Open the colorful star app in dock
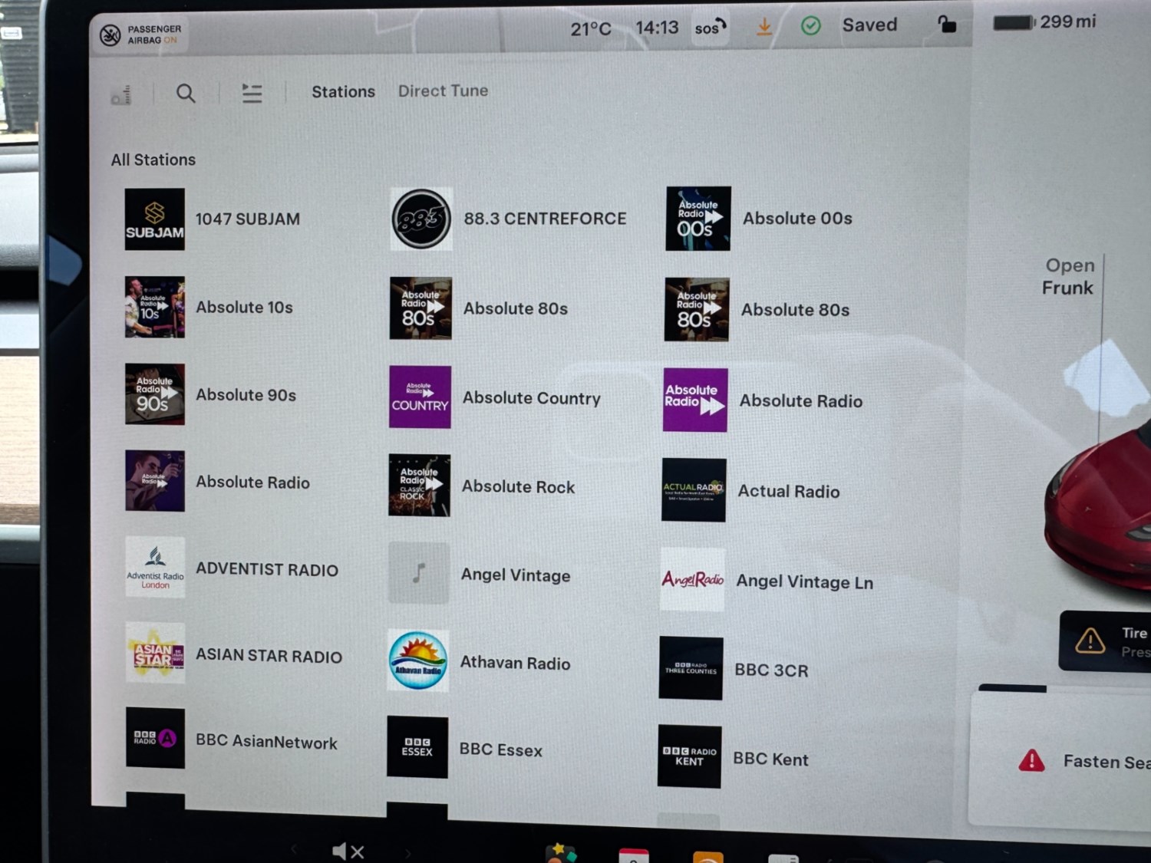The height and width of the screenshot is (863, 1151). [x=561, y=853]
